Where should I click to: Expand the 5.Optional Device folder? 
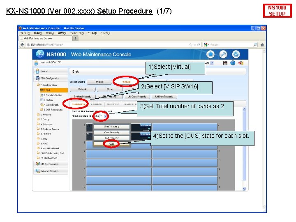click(x=48, y=129)
